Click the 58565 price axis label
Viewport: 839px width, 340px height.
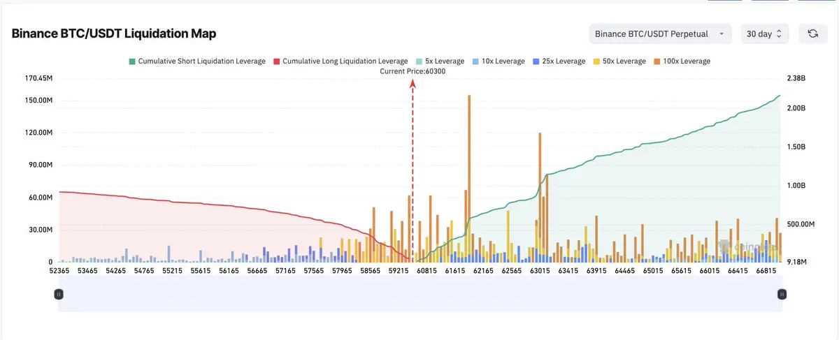coord(369,270)
